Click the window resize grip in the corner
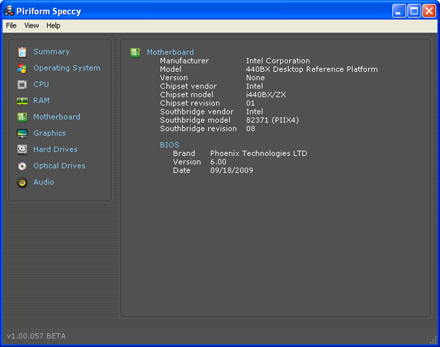The width and height of the screenshot is (440, 347). [434, 341]
